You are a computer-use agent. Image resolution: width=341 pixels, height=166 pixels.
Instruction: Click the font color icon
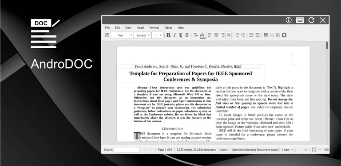[195, 35]
